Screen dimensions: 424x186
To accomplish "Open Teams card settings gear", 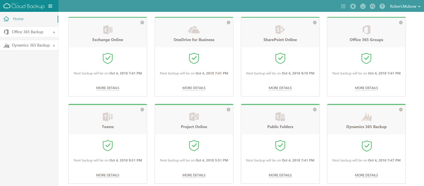I will point(142,109).
